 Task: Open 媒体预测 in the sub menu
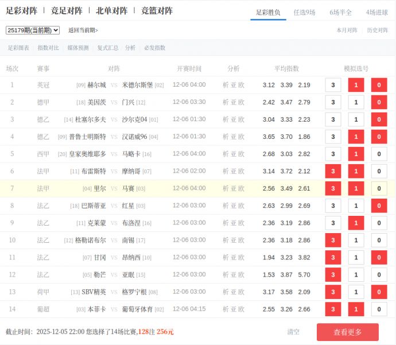click(x=78, y=48)
